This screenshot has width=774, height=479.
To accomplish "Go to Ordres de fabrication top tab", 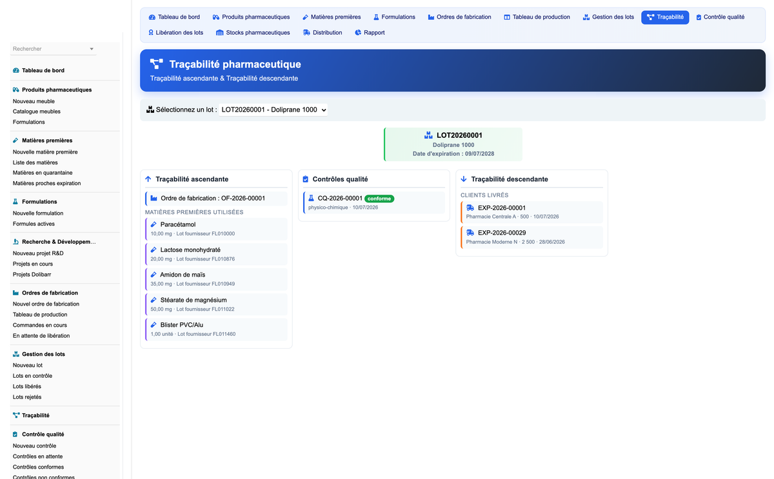I will pos(459,17).
